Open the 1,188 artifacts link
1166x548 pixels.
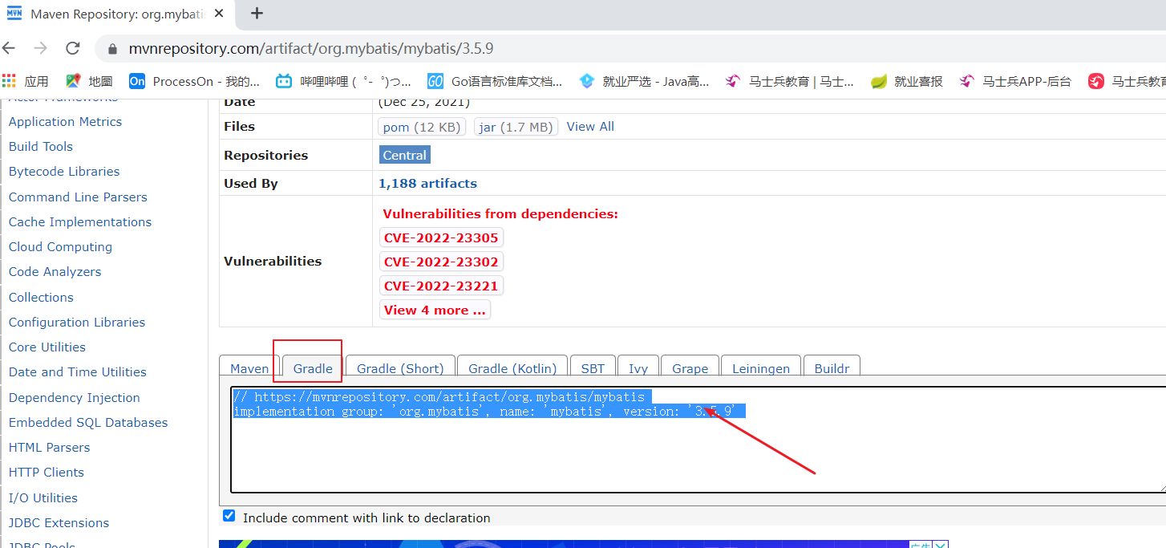[x=427, y=184]
